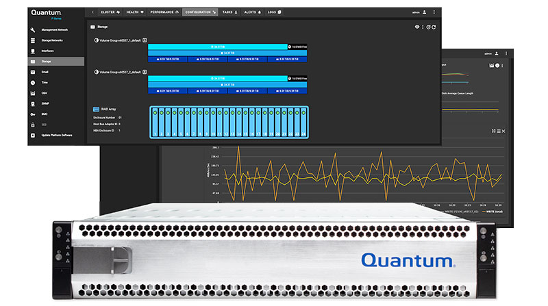Select drive slot 14 in RAID array

(x=239, y=123)
